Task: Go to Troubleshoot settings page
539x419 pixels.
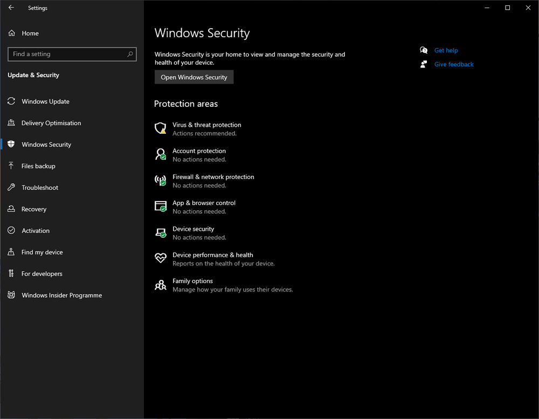Action: [x=40, y=188]
